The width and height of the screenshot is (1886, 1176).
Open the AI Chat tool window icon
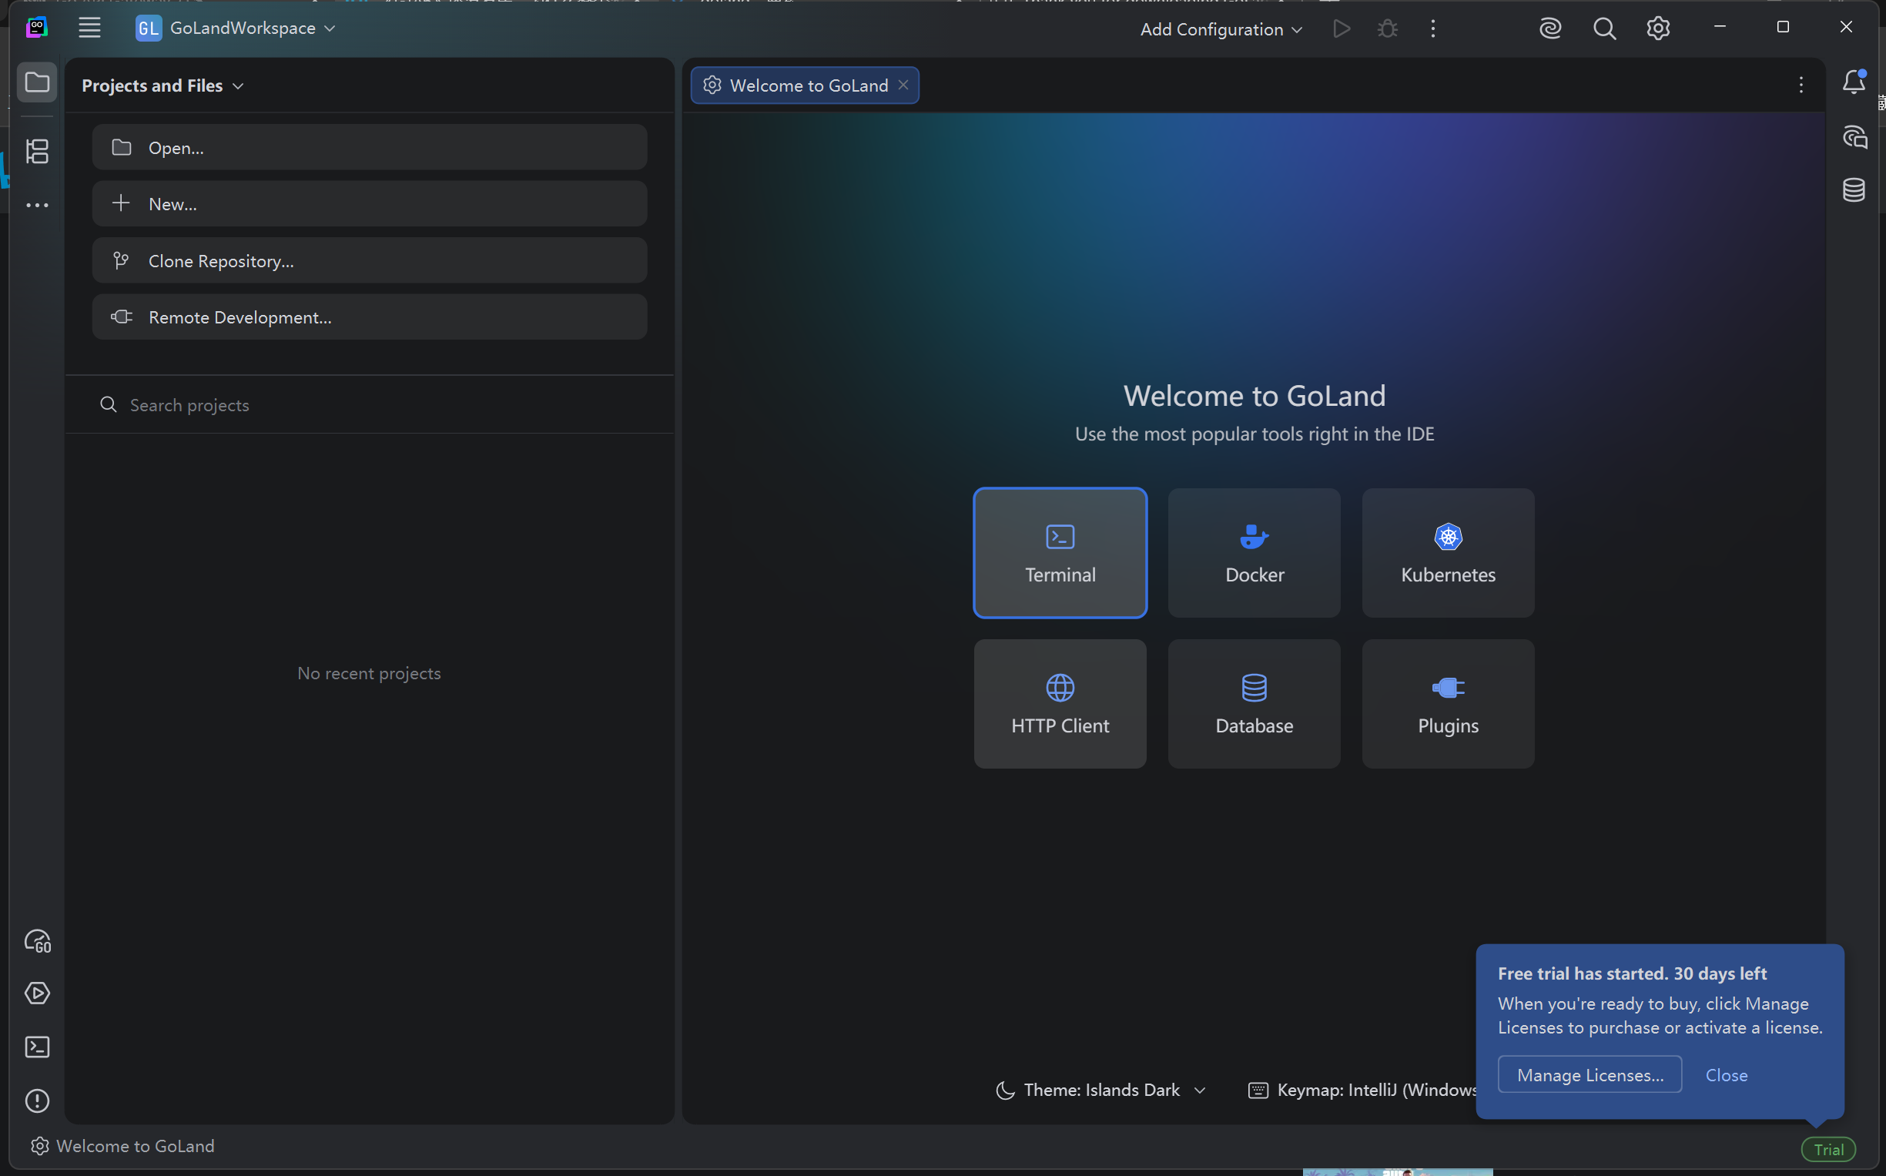pyautogui.click(x=1854, y=137)
